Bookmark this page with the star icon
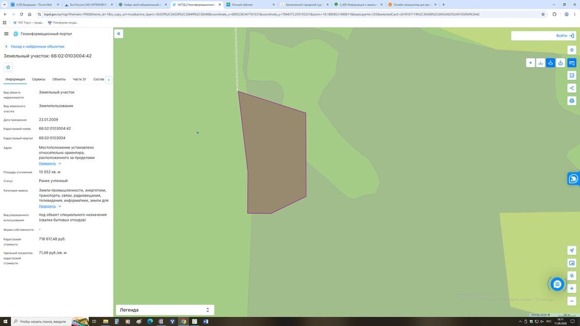The height and width of the screenshot is (326, 580). [543, 14]
